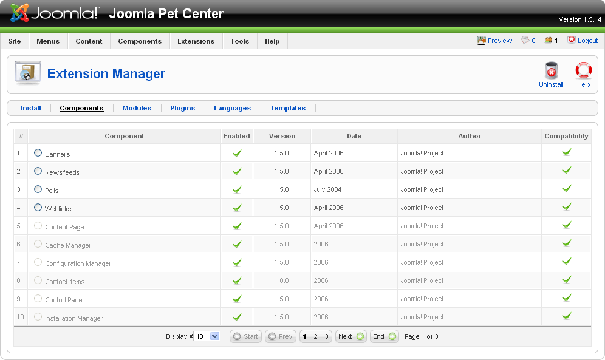Click Compatibility checkmark for Polls
This screenshot has width=605, height=360.
pyautogui.click(x=566, y=188)
